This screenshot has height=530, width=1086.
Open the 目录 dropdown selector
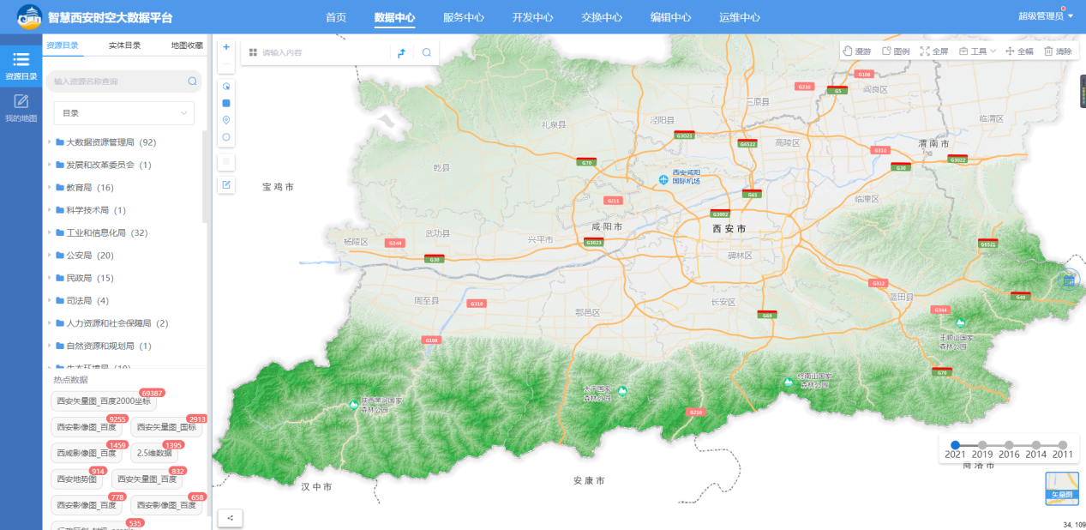tap(124, 113)
